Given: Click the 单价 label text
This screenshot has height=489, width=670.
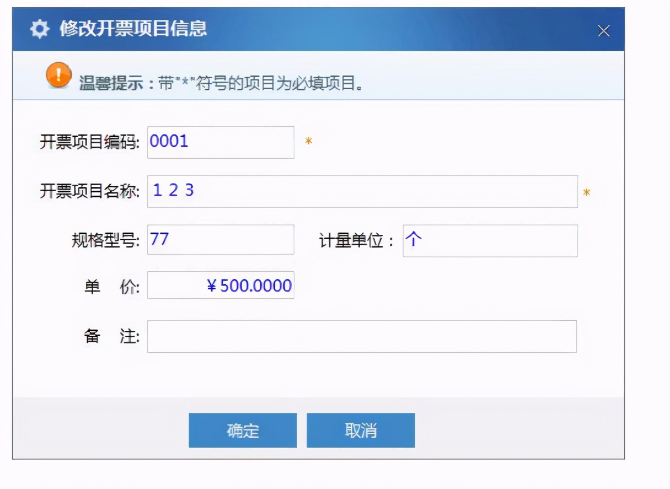Looking at the screenshot, I should pyautogui.click(x=111, y=285).
